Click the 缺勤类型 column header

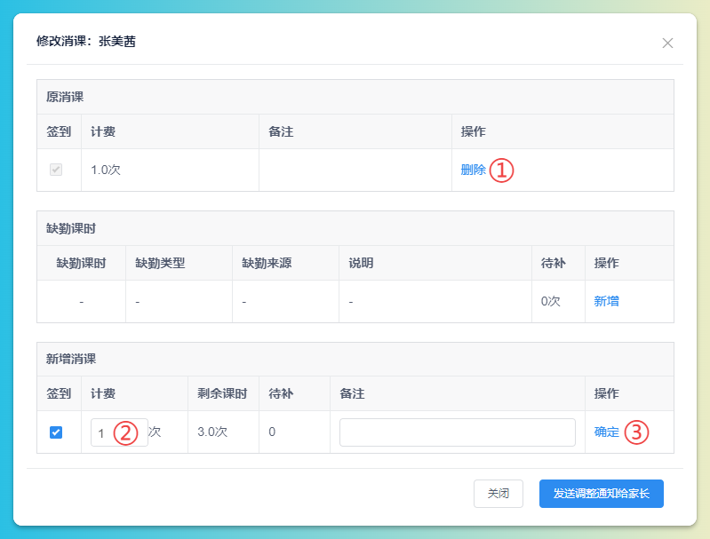160,263
